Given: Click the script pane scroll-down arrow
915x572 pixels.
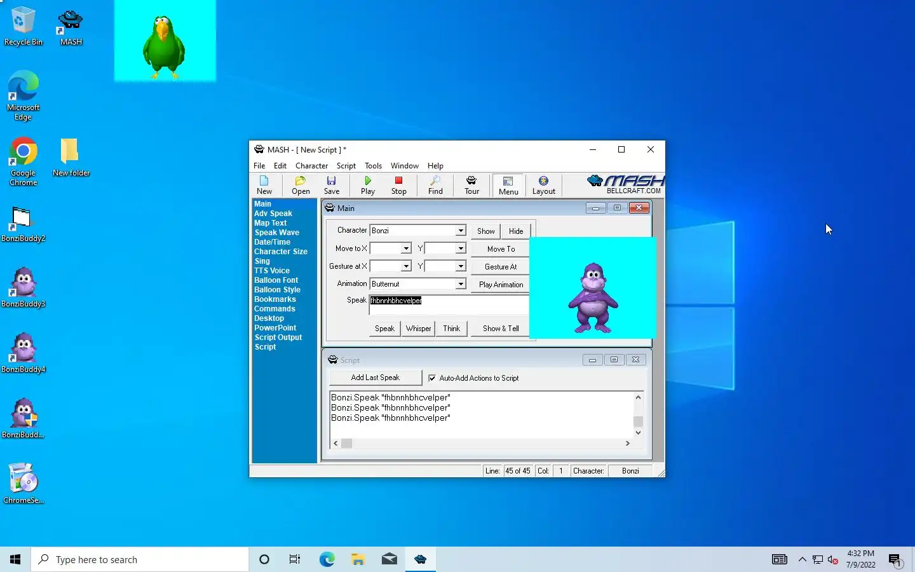Looking at the screenshot, I should point(638,433).
